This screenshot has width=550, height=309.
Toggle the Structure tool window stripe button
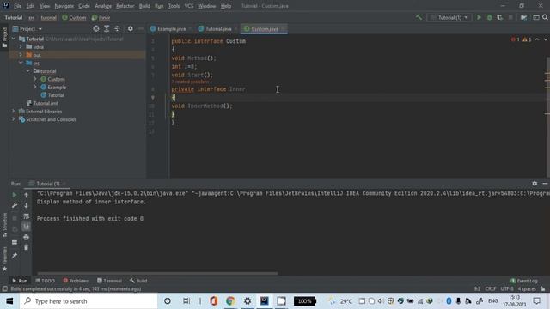pos(4,225)
